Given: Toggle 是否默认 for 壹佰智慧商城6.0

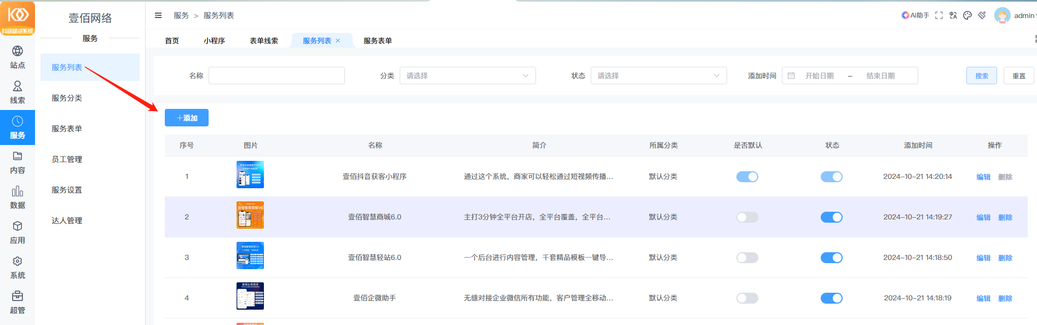Looking at the screenshot, I should click(747, 217).
